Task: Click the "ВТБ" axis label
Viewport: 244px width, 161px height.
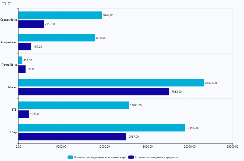Action: tap(14, 110)
